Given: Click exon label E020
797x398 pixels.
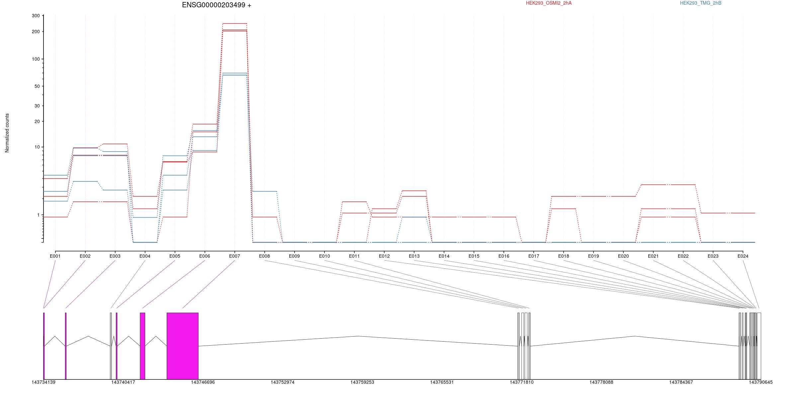Looking at the screenshot, I should pyautogui.click(x=623, y=256).
